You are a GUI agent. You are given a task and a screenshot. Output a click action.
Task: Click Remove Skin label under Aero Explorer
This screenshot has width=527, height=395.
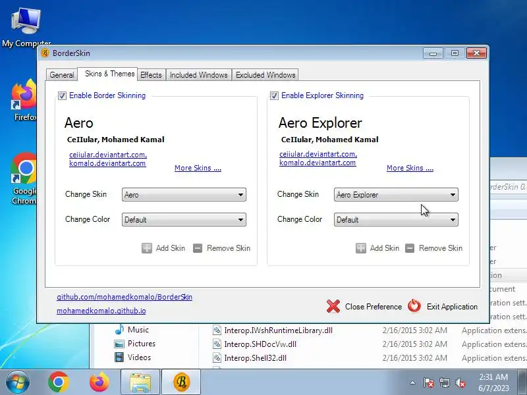pyautogui.click(x=441, y=248)
